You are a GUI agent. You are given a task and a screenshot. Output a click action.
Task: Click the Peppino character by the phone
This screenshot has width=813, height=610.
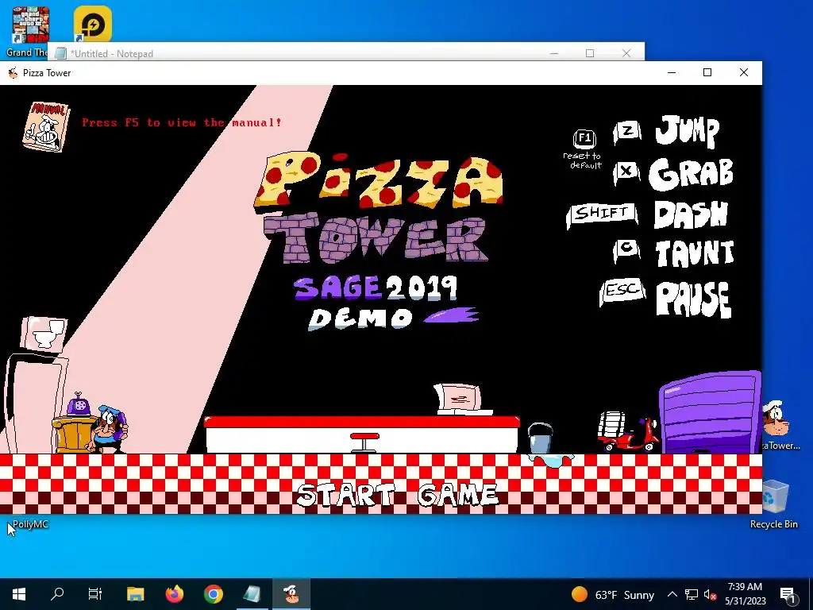(x=109, y=430)
